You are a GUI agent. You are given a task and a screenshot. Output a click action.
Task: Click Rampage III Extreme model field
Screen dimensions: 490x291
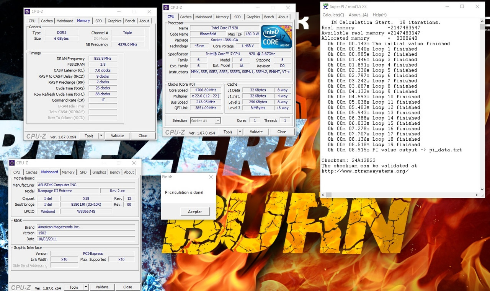point(67,191)
